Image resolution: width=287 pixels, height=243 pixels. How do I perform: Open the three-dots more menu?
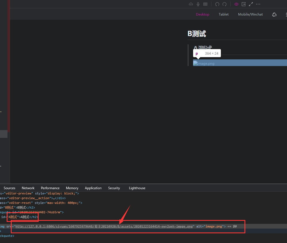(258, 4)
